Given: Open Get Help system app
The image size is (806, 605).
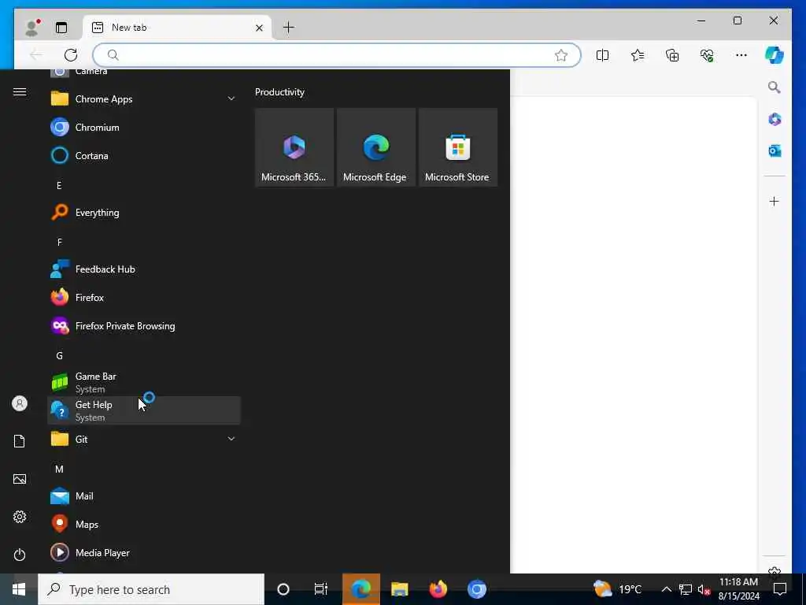Looking at the screenshot, I should click(x=144, y=410).
